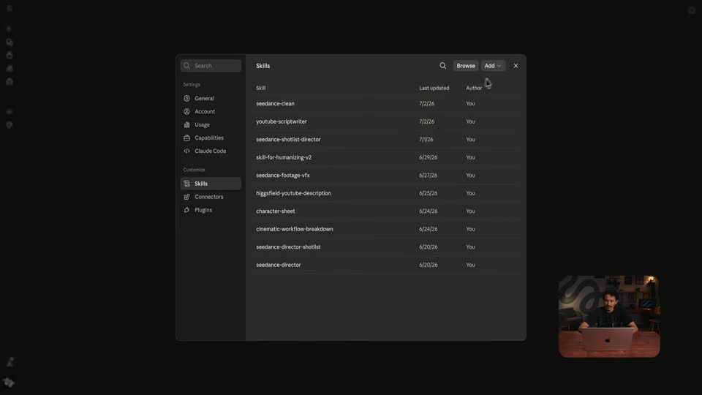Click the magnifier icon in the settings search box
The width and height of the screenshot is (702, 395).
tap(186, 66)
